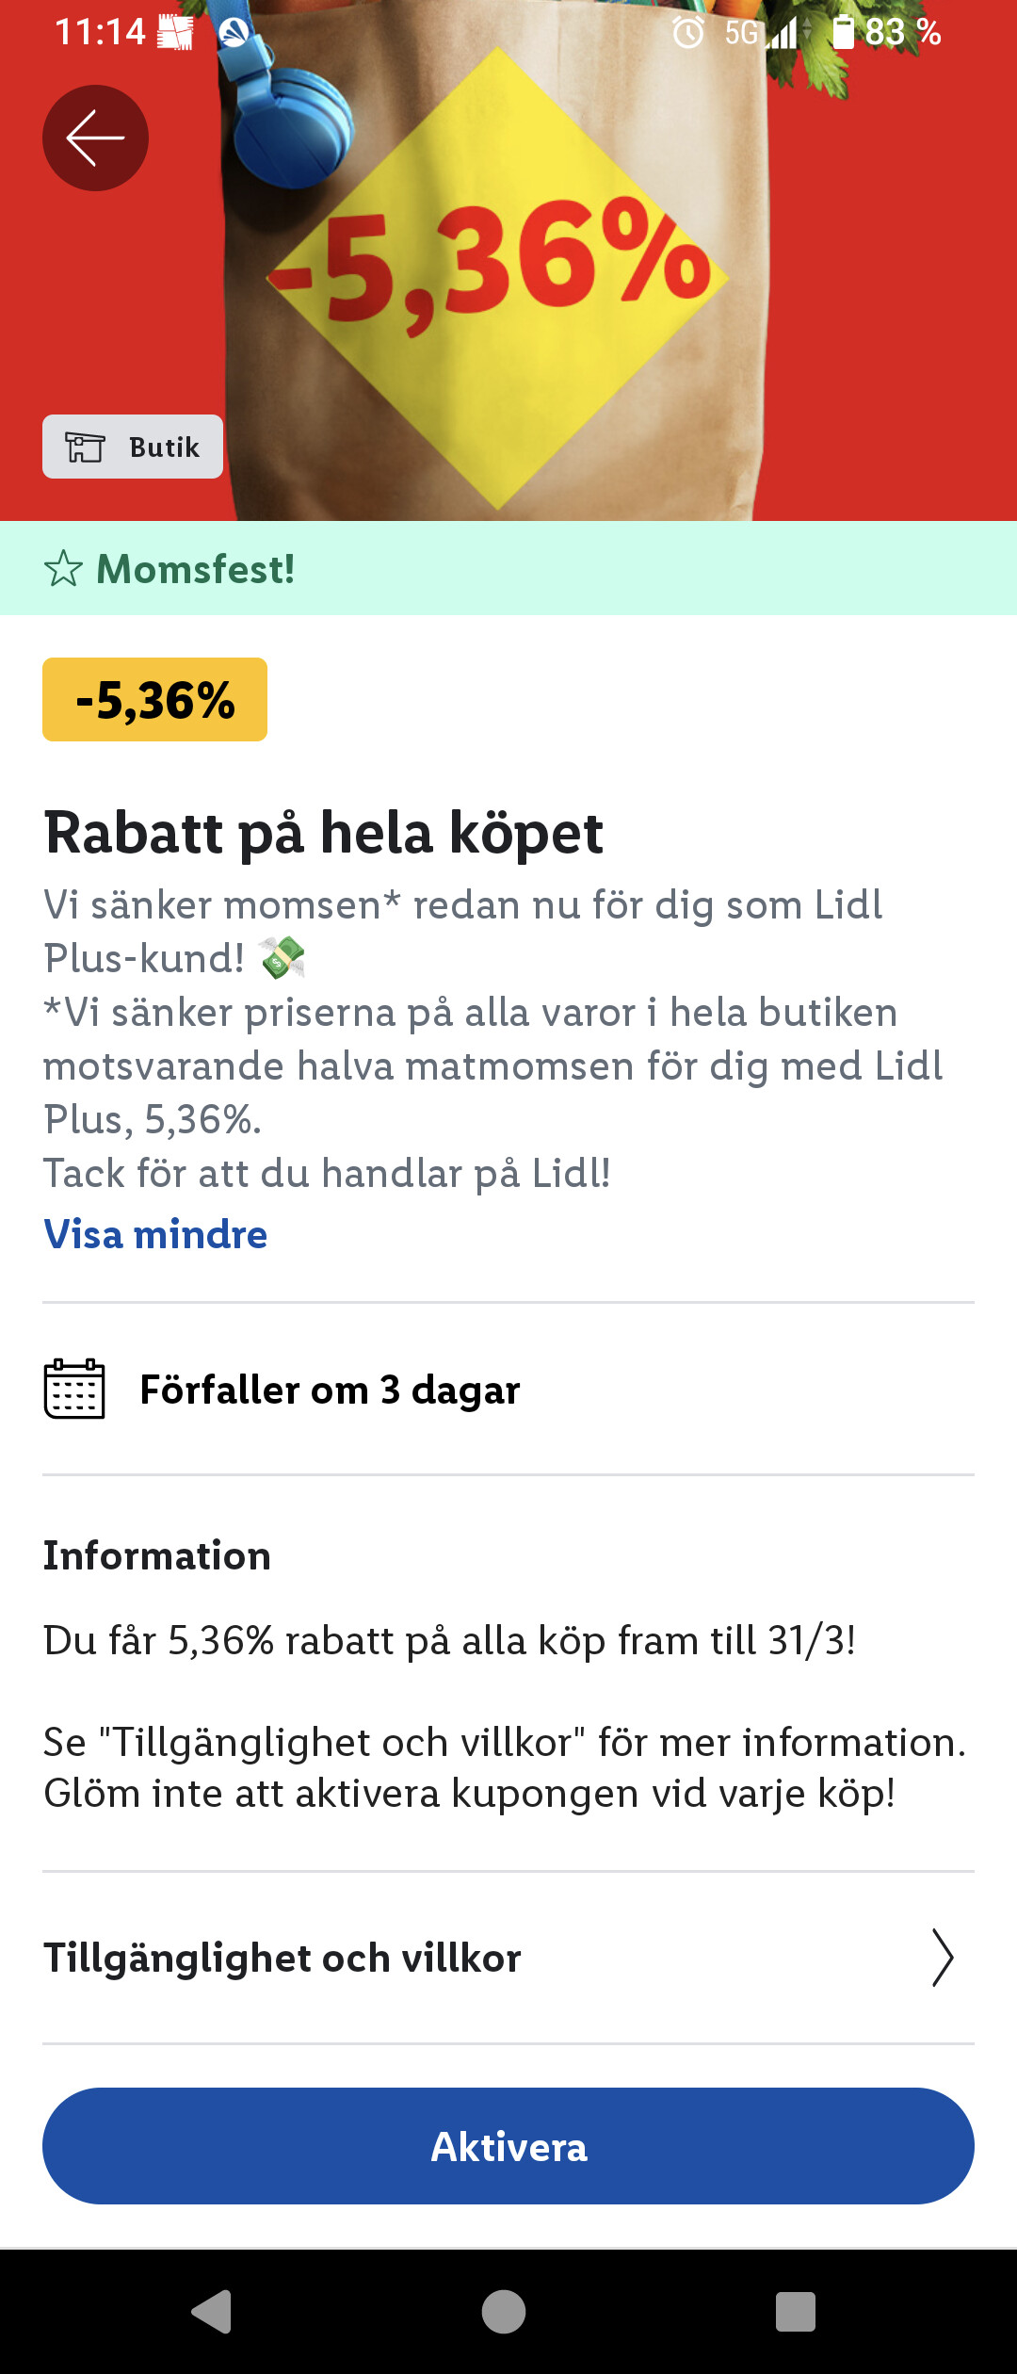Screen dimensions: 1017x2374
Task: Tap the Information section heading
Action: pyautogui.click(x=157, y=1555)
